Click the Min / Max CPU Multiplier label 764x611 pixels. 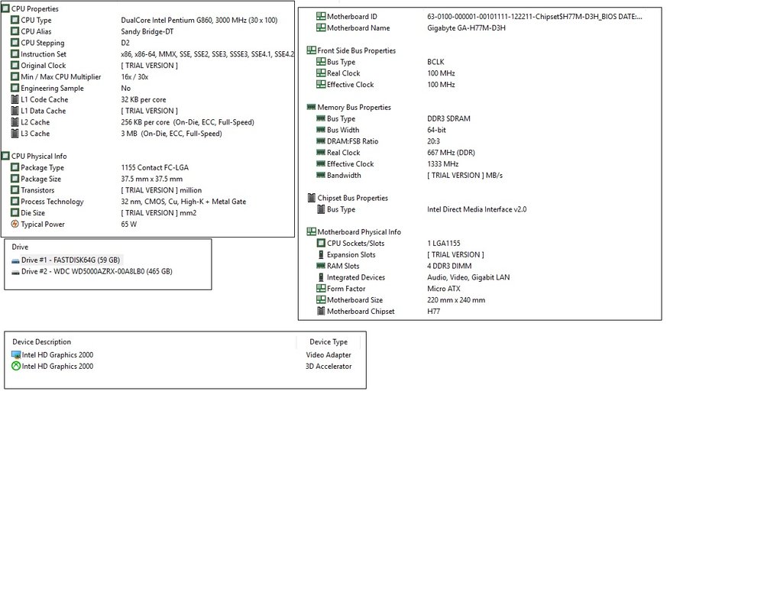(61, 77)
